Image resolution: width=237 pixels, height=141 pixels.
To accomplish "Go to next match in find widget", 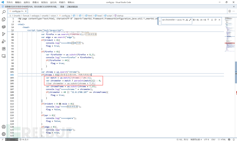I will [212, 20].
